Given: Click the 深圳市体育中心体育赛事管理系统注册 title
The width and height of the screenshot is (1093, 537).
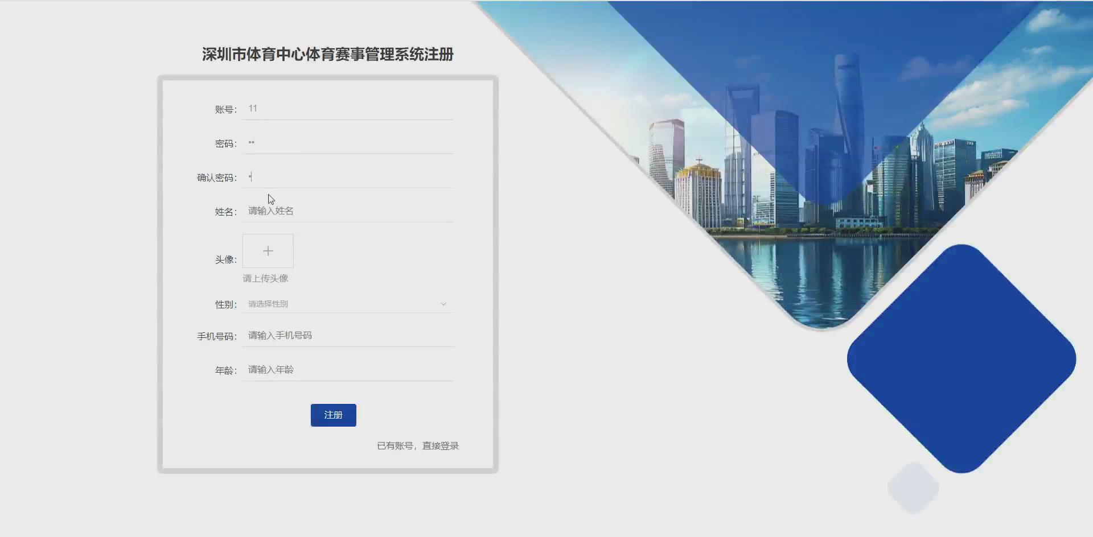Looking at the screenshot, I should (328, 54).
